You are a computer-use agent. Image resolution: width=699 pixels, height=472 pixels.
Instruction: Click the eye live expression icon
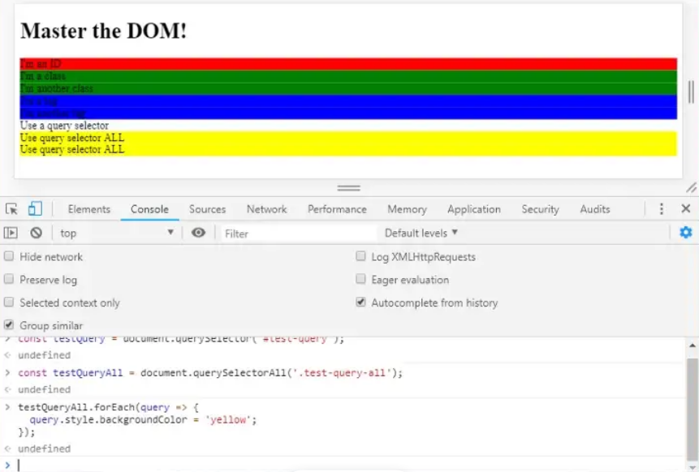[x=198, y=233]
